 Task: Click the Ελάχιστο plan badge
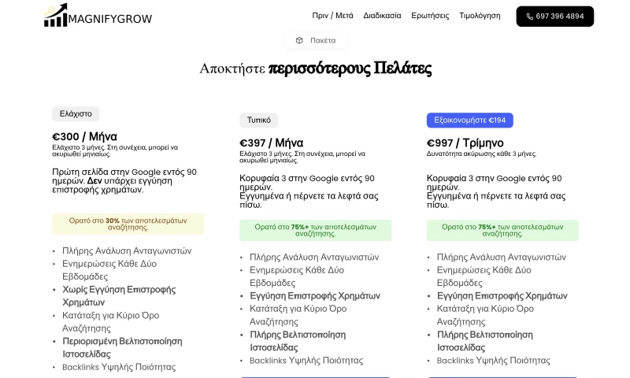click(76, 113)
